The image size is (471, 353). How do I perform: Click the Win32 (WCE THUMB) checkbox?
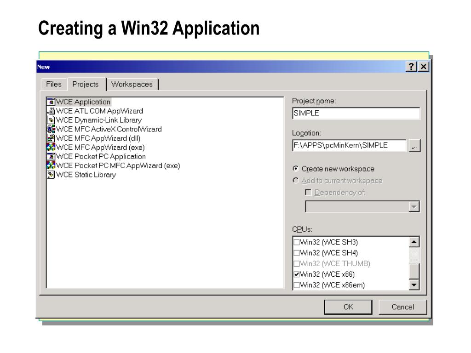tap(297, 263)
